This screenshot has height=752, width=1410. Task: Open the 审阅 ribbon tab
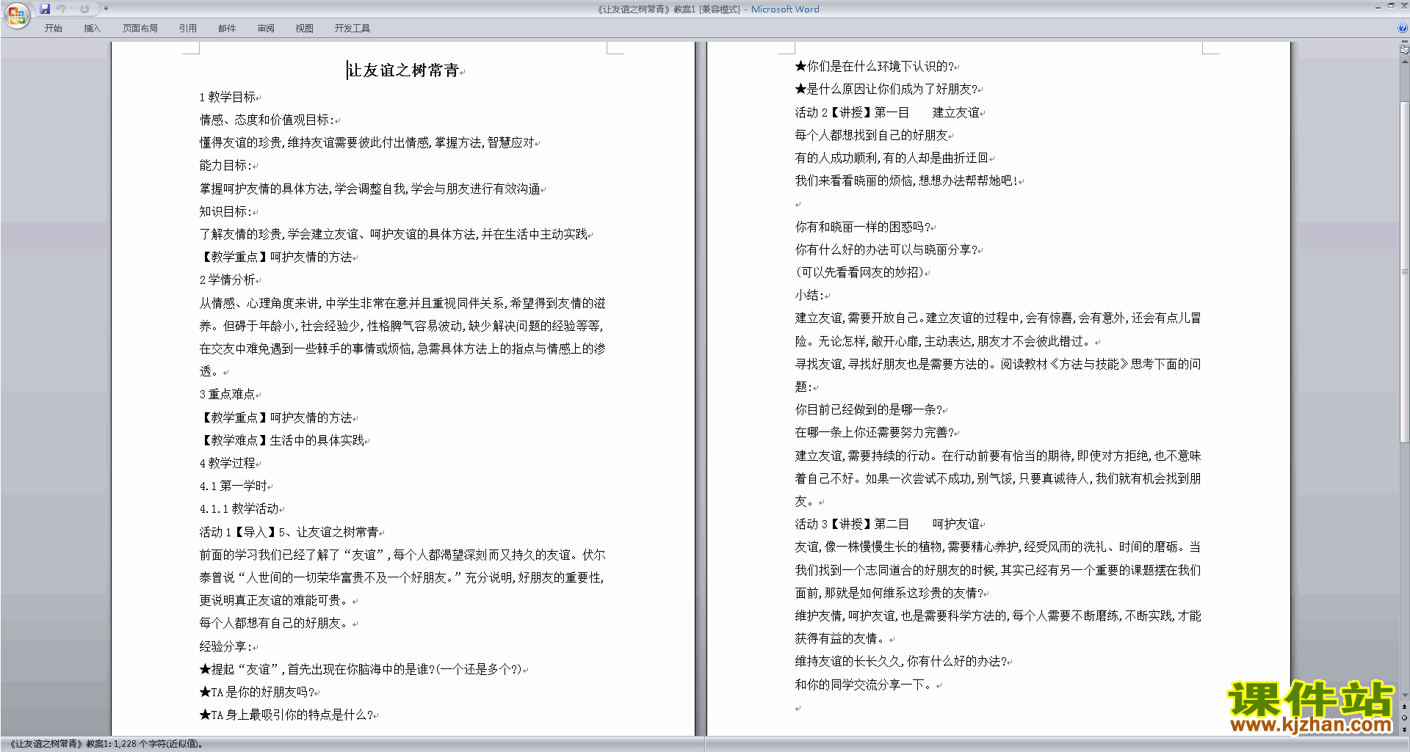pyautogui.click(x=266, y=29)
